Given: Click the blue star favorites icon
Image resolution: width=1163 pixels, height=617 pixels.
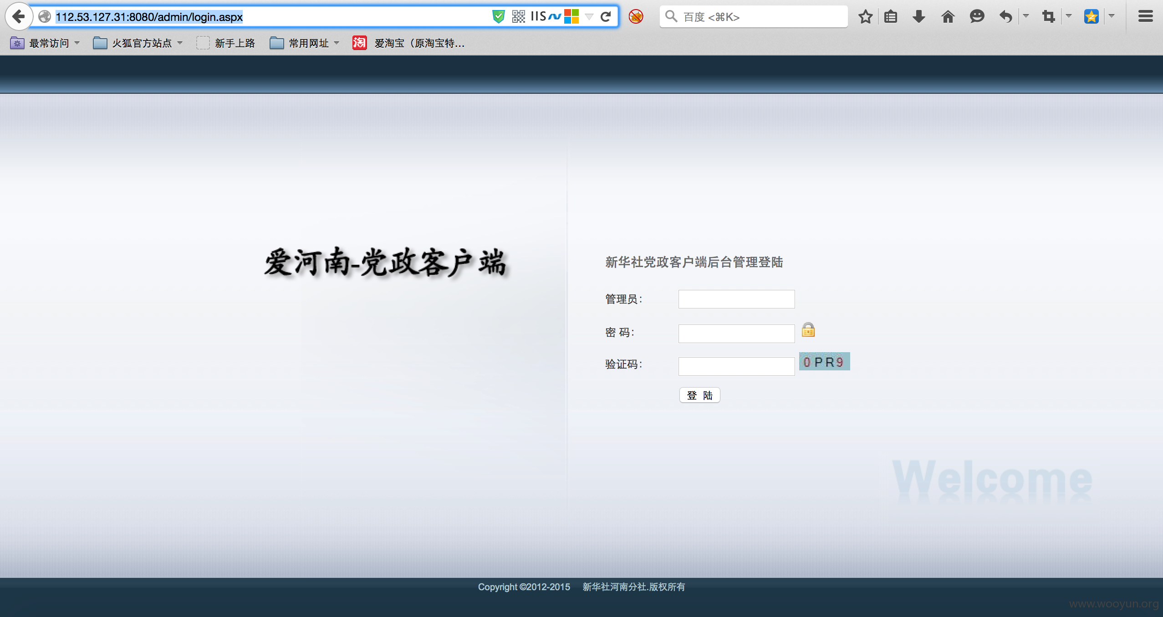Looking at the screenshot, I should pyautogui.click(x=1092, y=17).
